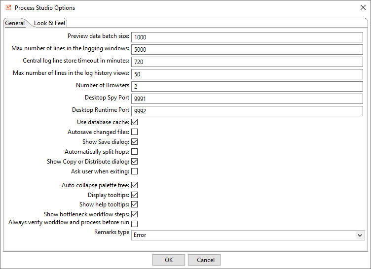Uncheck Show Save dialog
The height and width of the screenshot is (269, 371).
[x=134, y=142]
